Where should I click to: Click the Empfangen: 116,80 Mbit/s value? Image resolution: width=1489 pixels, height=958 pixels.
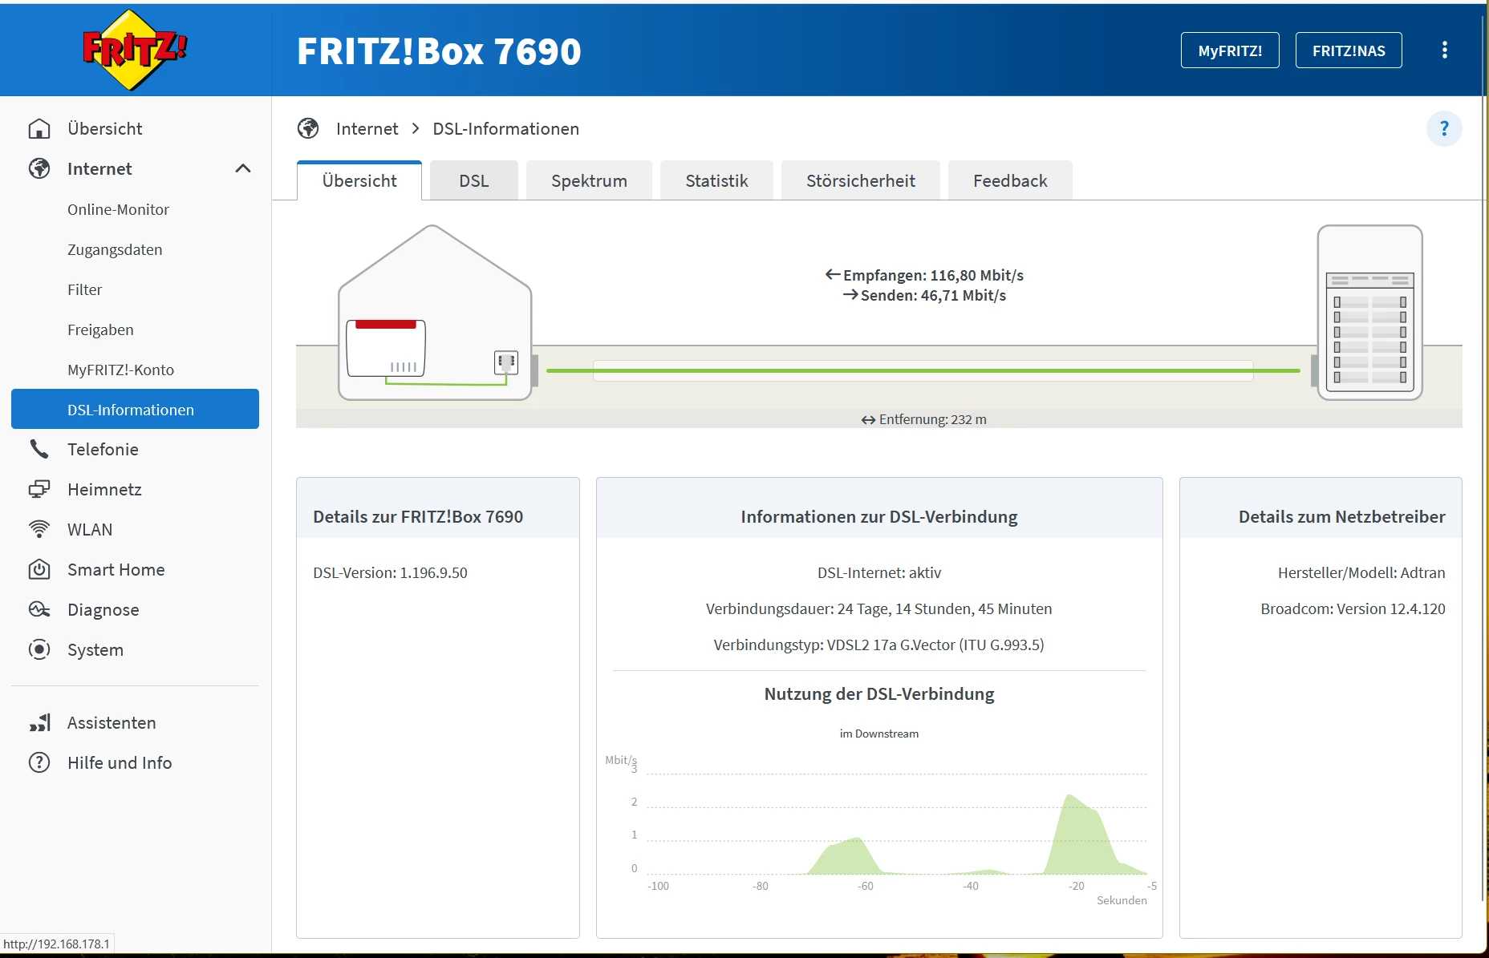click(x=924, y=275)
